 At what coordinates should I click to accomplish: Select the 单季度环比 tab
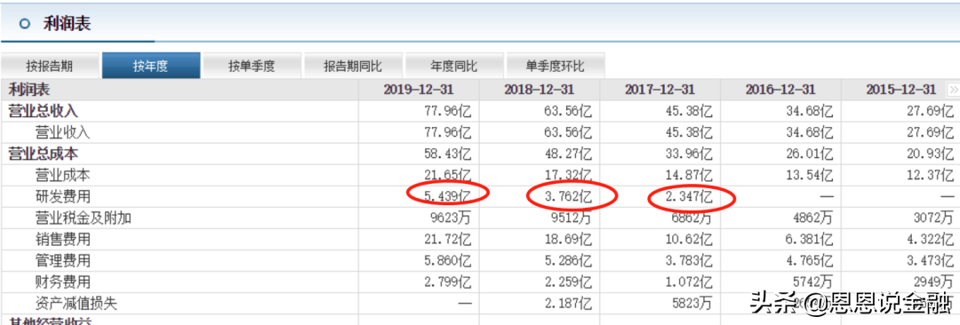pos(555,66)
